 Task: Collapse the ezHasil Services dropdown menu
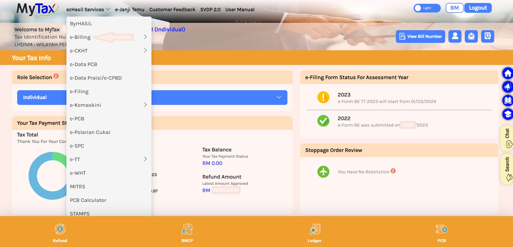click(88, 10)
